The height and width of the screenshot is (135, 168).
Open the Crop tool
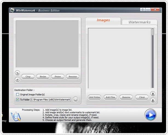(28, 77)
